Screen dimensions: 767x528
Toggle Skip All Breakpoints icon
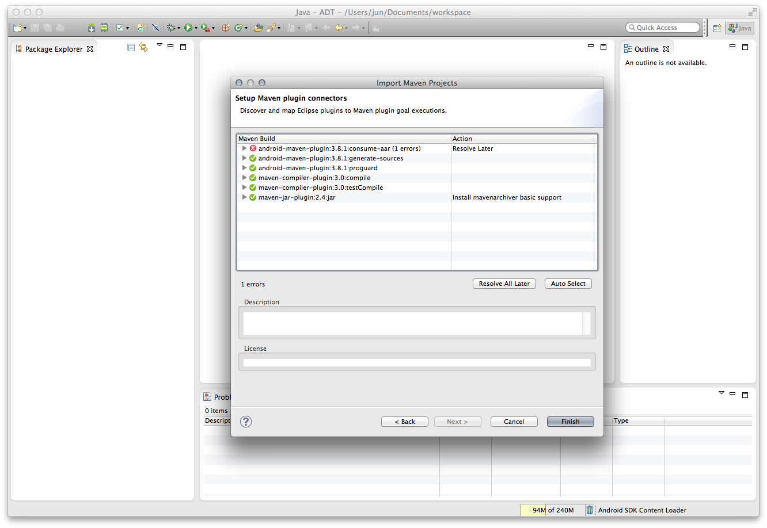[155, 28]
